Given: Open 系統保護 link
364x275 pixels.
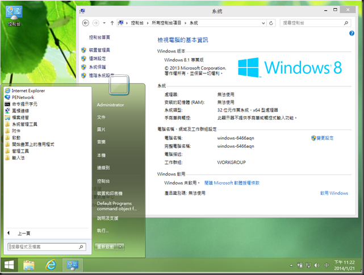Looking at the screenshot, I should click(97, 67).
